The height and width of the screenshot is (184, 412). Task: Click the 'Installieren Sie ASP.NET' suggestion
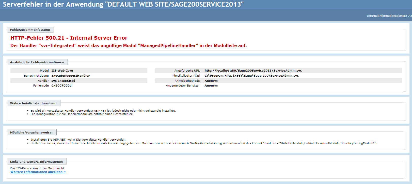tap(78, 140)
